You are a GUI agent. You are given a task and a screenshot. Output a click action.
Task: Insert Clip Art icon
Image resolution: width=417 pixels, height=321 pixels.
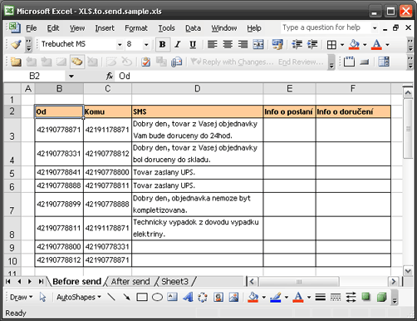(218, 297)
